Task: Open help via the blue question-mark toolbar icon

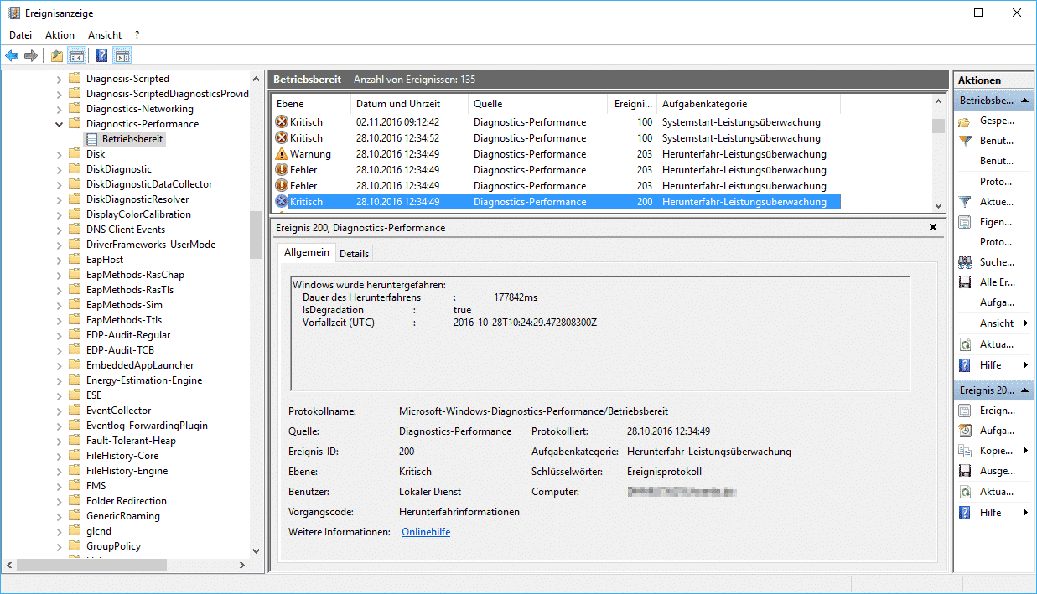Action: (101, 56)
